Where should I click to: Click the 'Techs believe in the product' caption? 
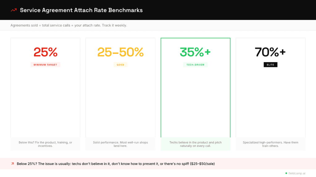coord(195,144)
